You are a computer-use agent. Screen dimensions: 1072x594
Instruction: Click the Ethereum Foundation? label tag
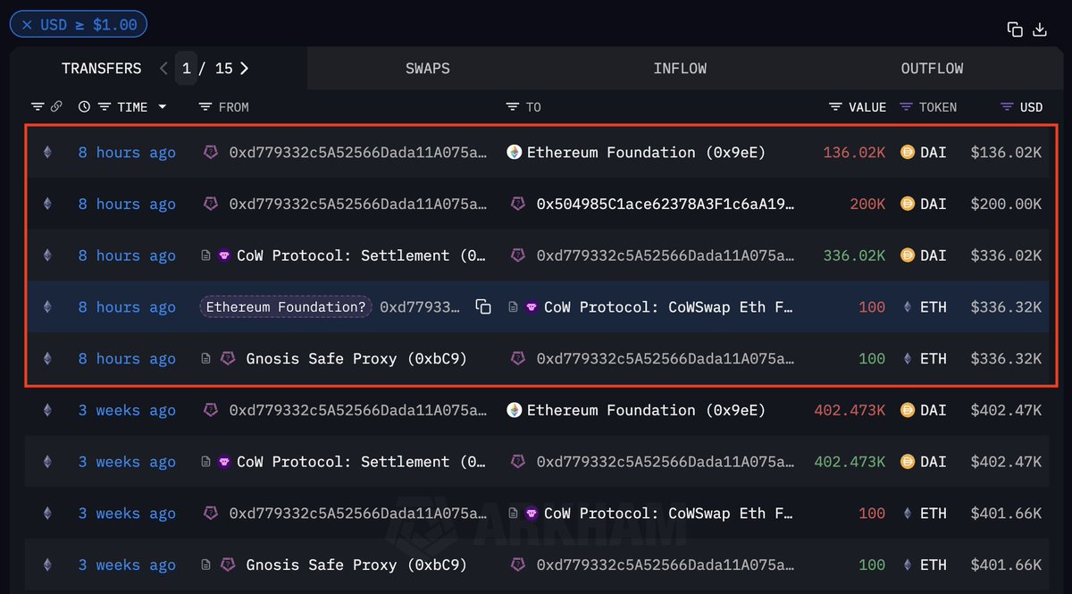[286, 307]
